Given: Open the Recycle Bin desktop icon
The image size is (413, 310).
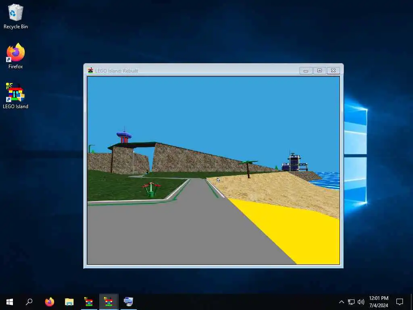Looking at the screenshot, I should point(16,16).
